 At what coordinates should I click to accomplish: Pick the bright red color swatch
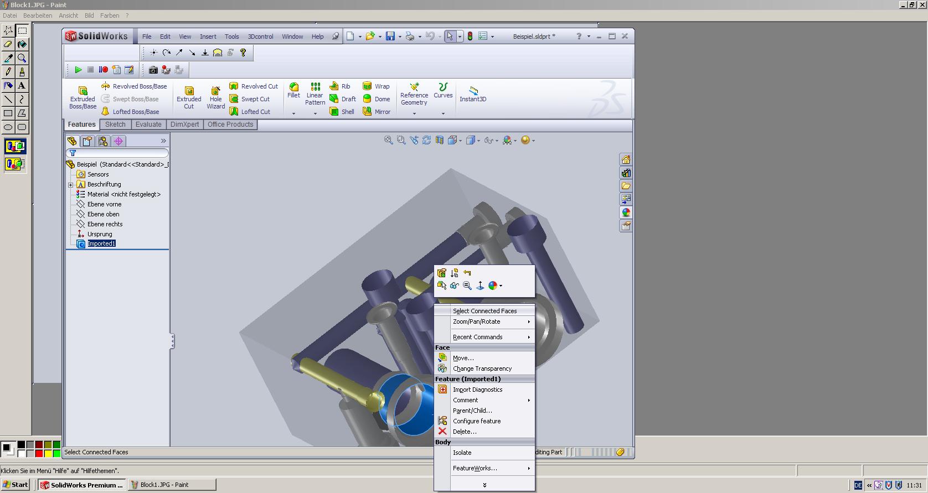[39, 454]
